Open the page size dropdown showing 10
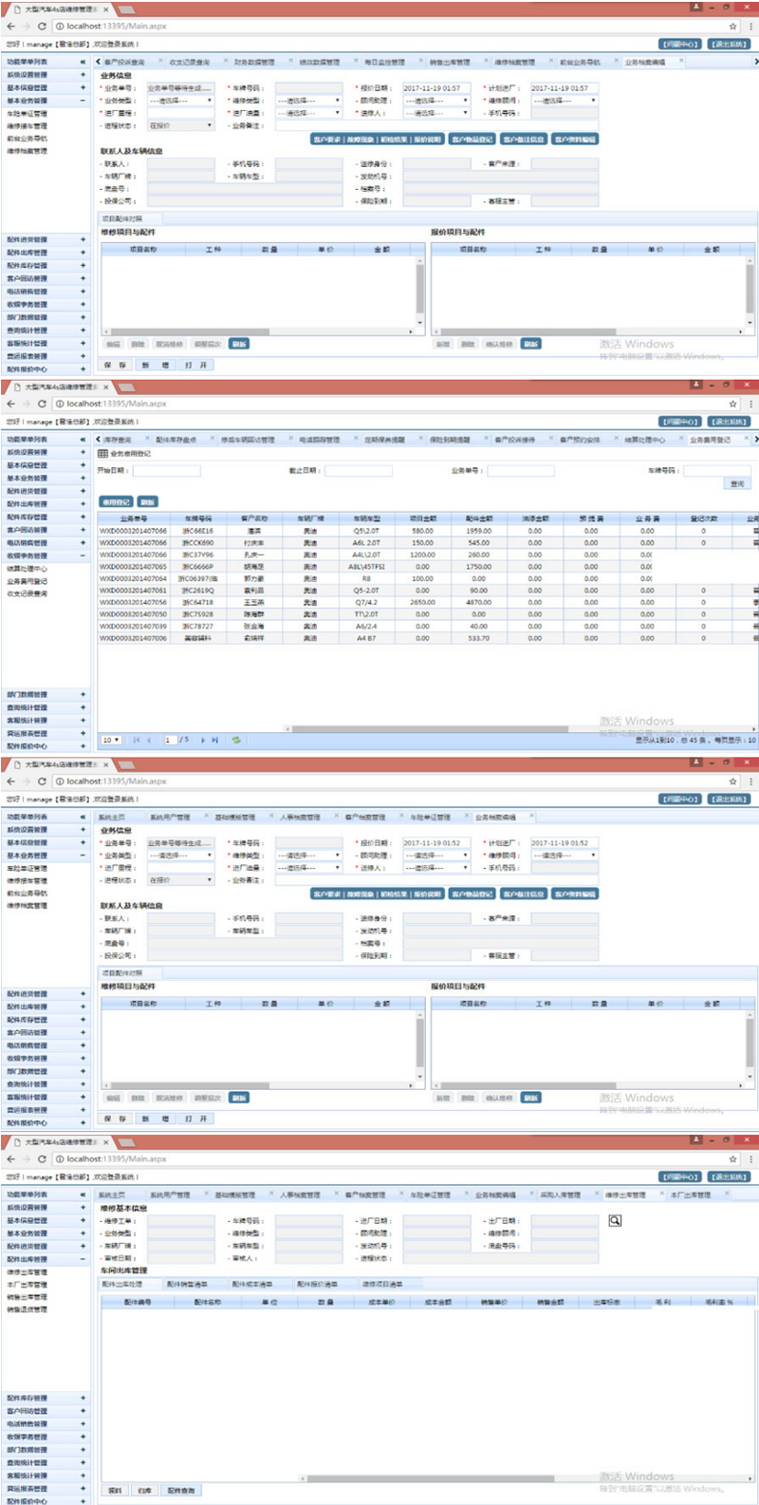 (111, 740)
